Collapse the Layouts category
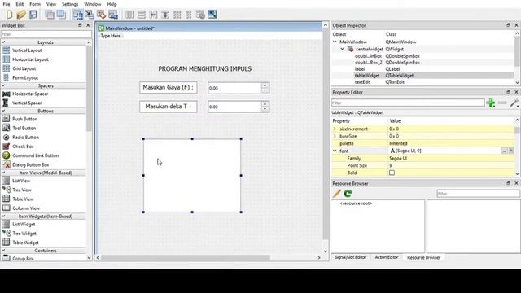521x293 pixels. (3, 42)
